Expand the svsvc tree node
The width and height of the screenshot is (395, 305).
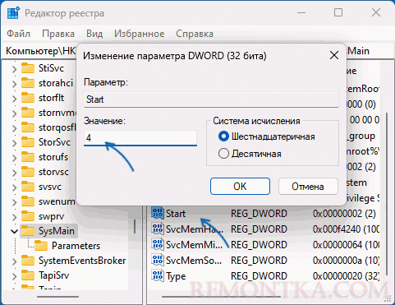point(14,187)
